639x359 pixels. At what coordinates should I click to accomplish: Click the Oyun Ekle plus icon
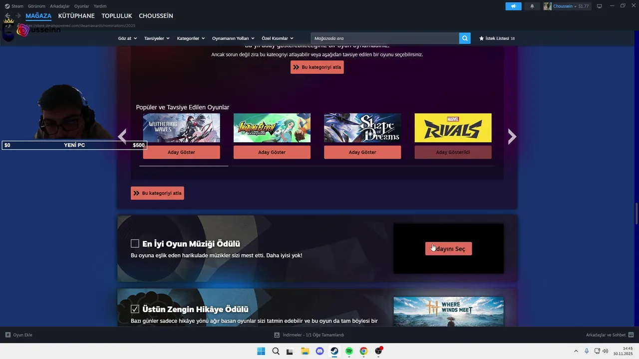click(8, 335)
